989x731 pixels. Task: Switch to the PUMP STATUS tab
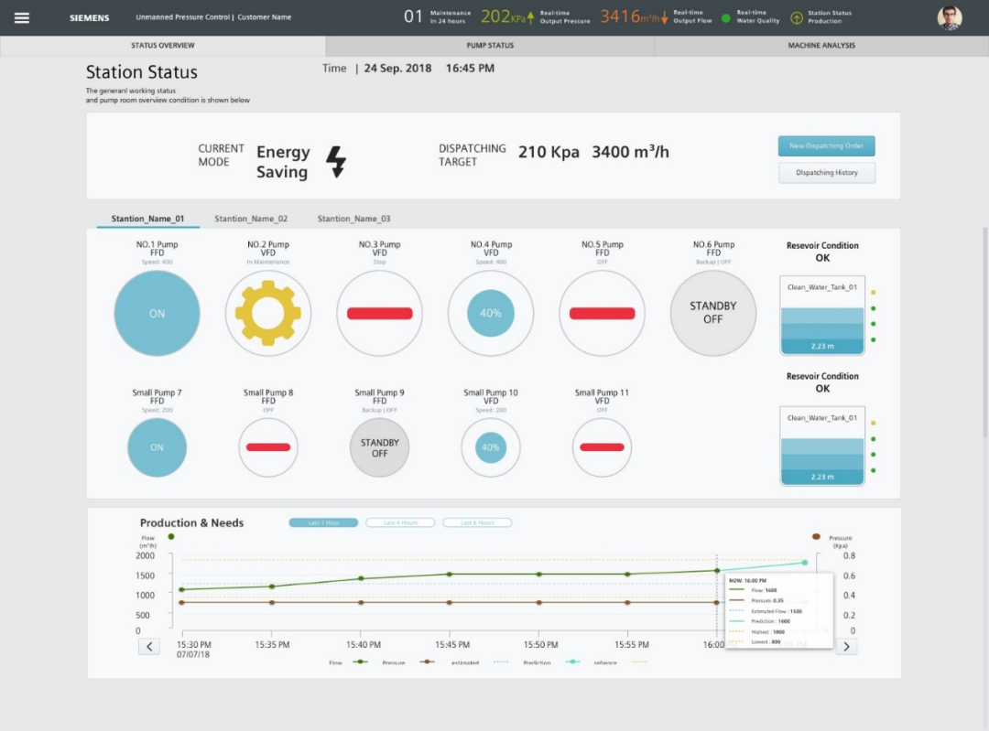490,46
